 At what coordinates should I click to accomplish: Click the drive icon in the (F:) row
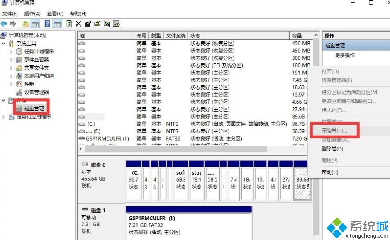click(82, 131)
